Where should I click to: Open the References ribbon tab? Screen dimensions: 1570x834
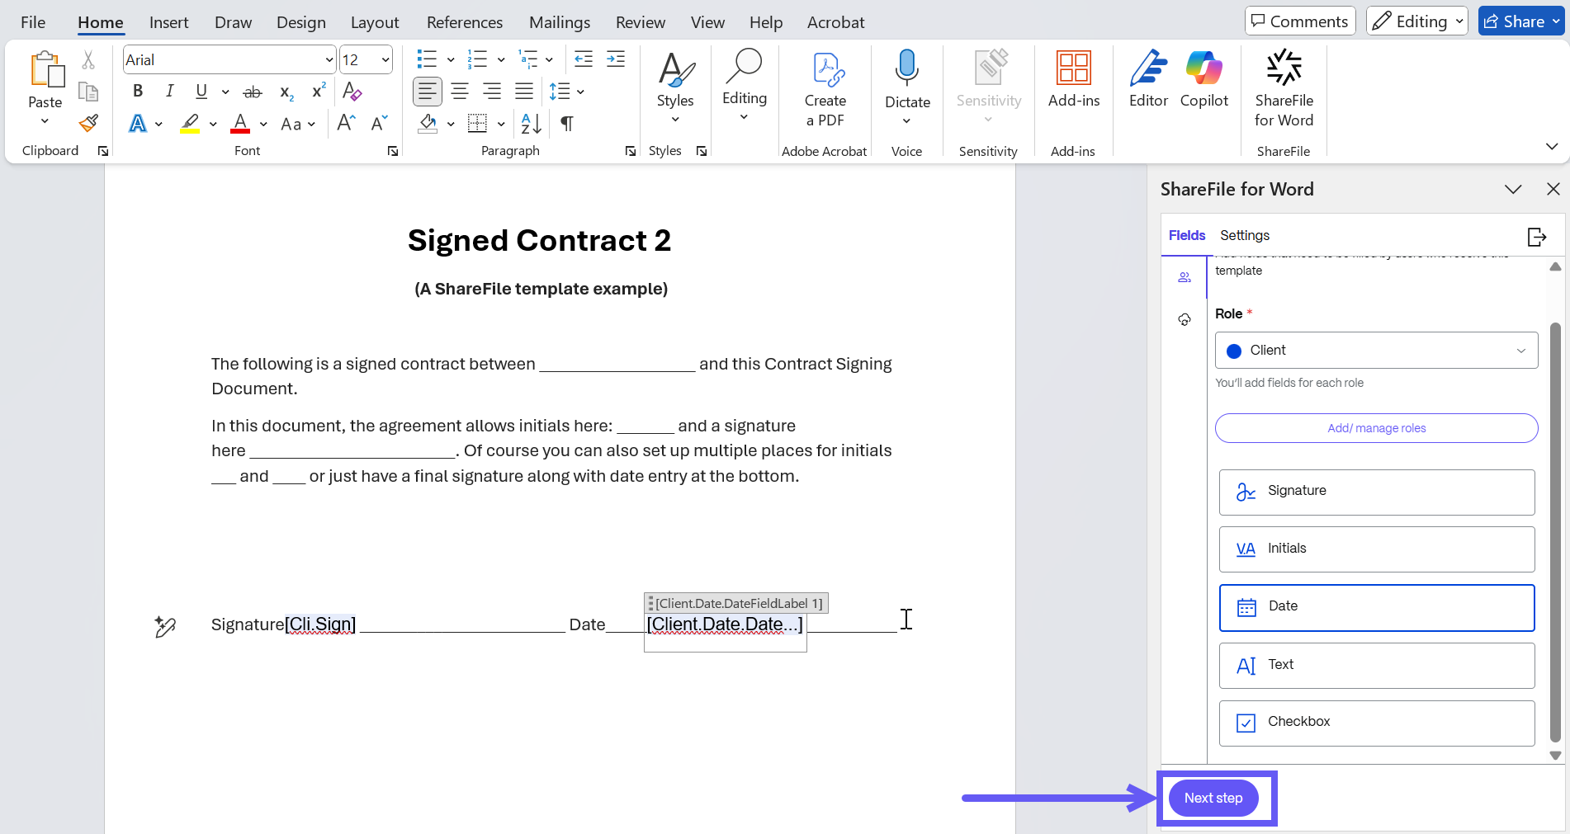[464, 22]
